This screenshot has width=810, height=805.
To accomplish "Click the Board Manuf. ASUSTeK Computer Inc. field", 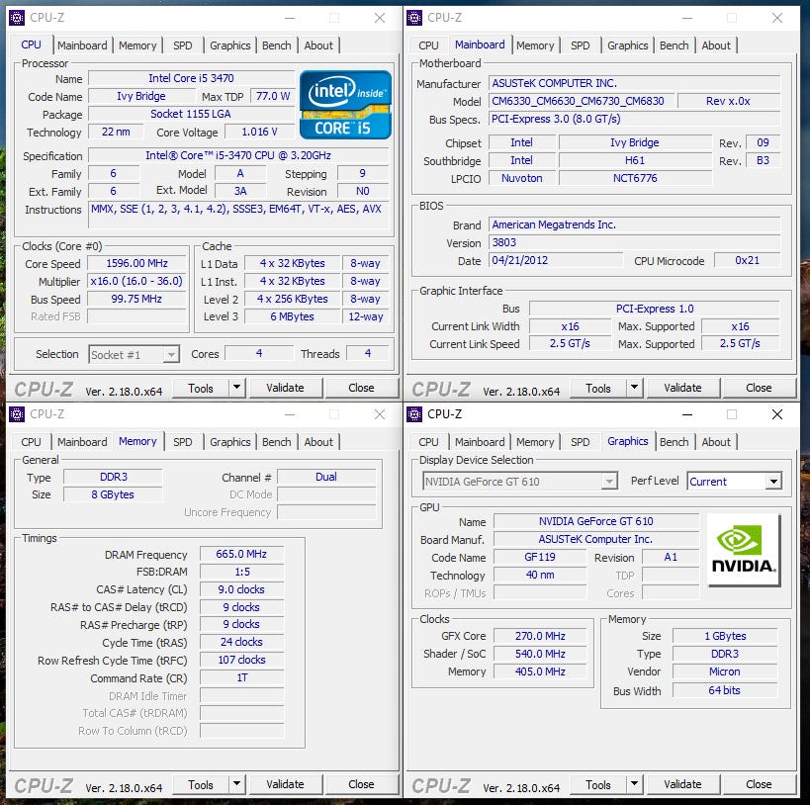I will point(595,539).
